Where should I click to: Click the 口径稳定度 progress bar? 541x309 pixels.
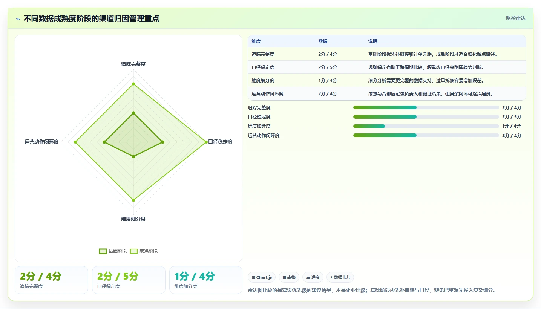426,117
